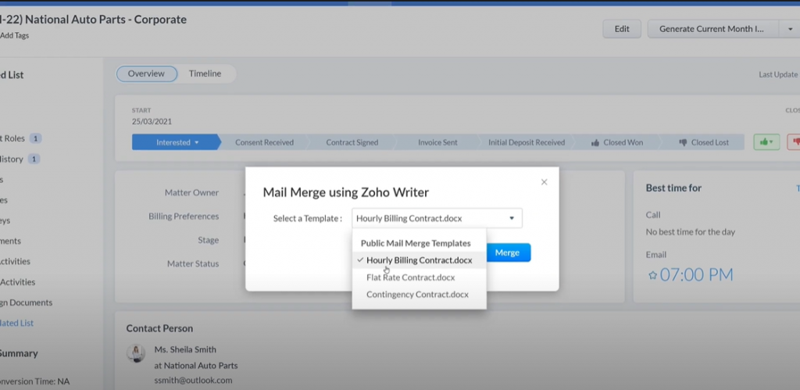Click the checkmark beside Hourly Billing Contract
Image resolution: width=800 pixels, height=390 pixels.
coord(360,259)
